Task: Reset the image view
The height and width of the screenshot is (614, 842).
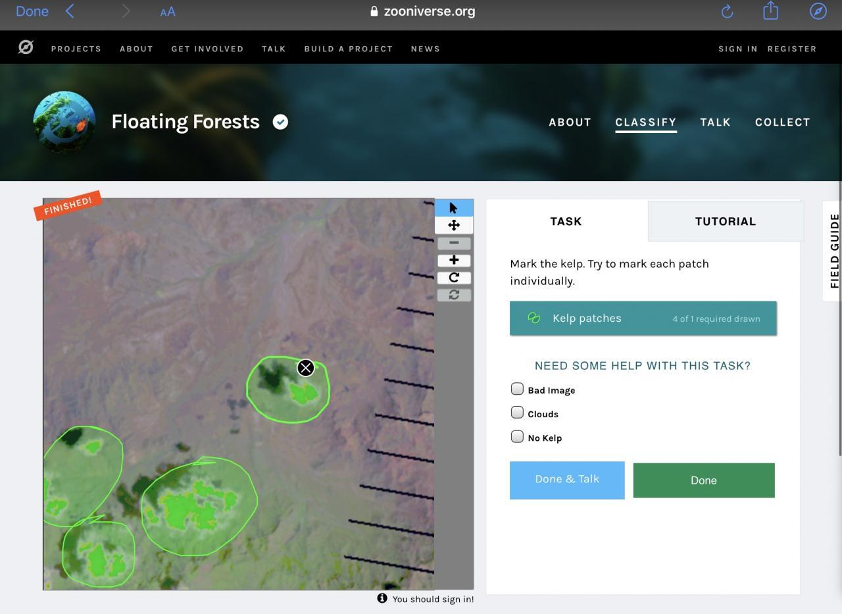Action: 454,295
